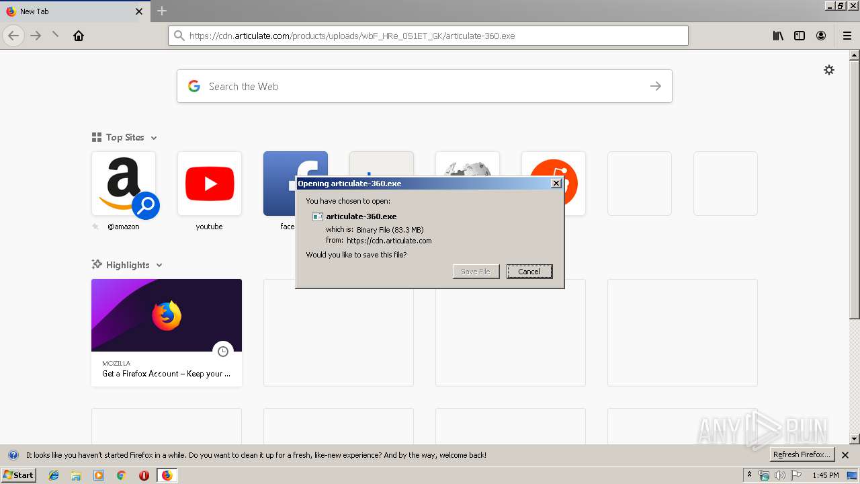Open the Mozilla Firefox Account highlight card

click(x=167, y=333)
